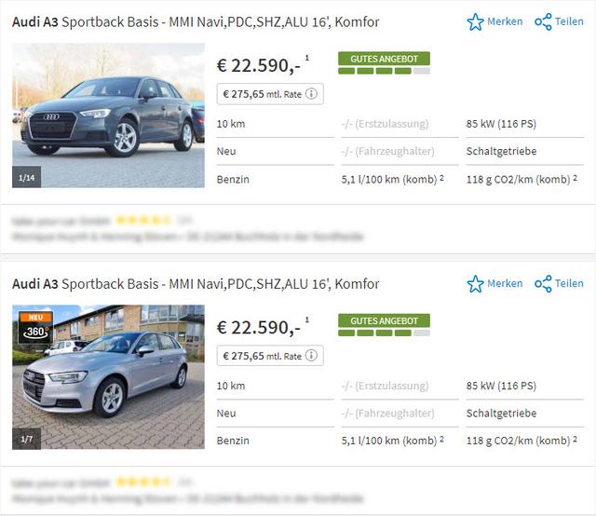View the silver Audi A3 photo

pyautogui.click(x=108, y=377)
